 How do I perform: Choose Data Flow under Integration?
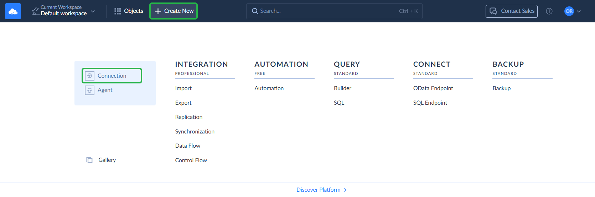click(187, 146)
